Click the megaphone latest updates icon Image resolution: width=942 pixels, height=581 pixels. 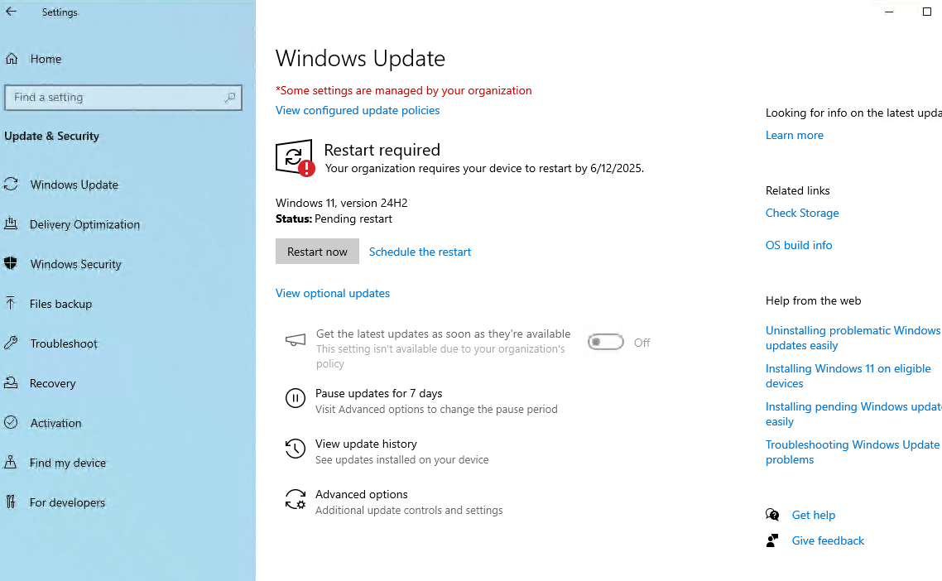click(x=295, y=341)
